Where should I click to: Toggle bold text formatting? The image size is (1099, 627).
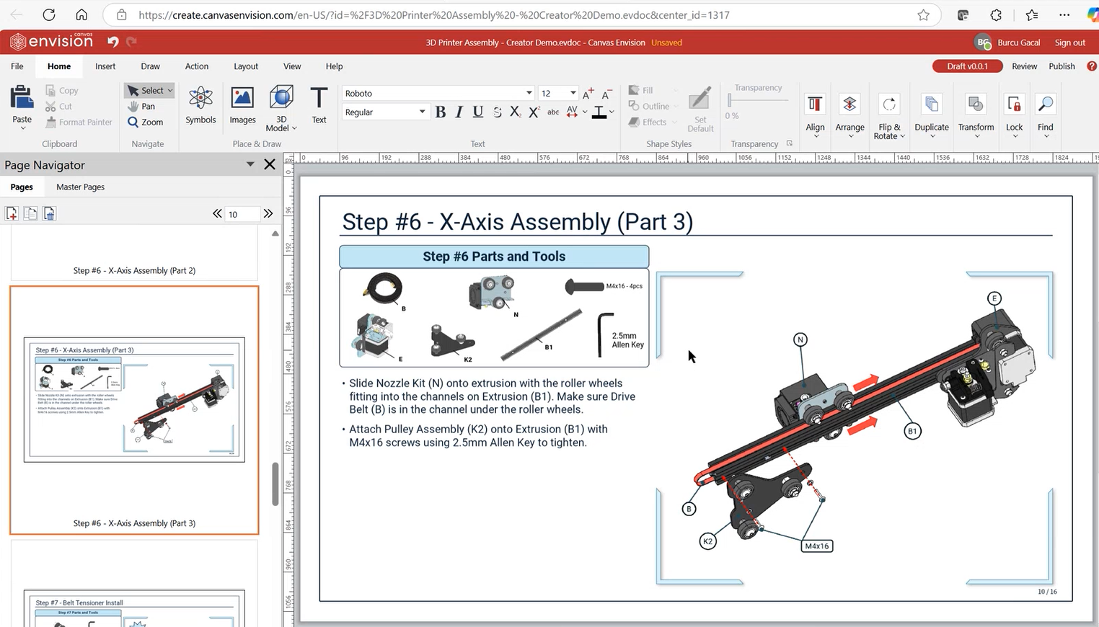pos(441,112)
